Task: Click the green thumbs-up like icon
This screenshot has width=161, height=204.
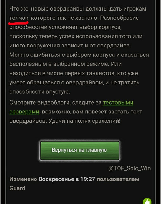Action: (x=147, y=201)
